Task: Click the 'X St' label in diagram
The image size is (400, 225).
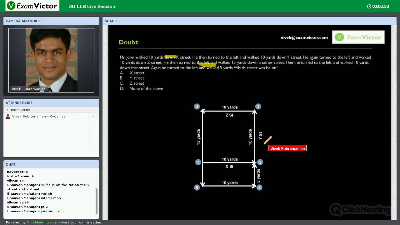Action: 229,167
